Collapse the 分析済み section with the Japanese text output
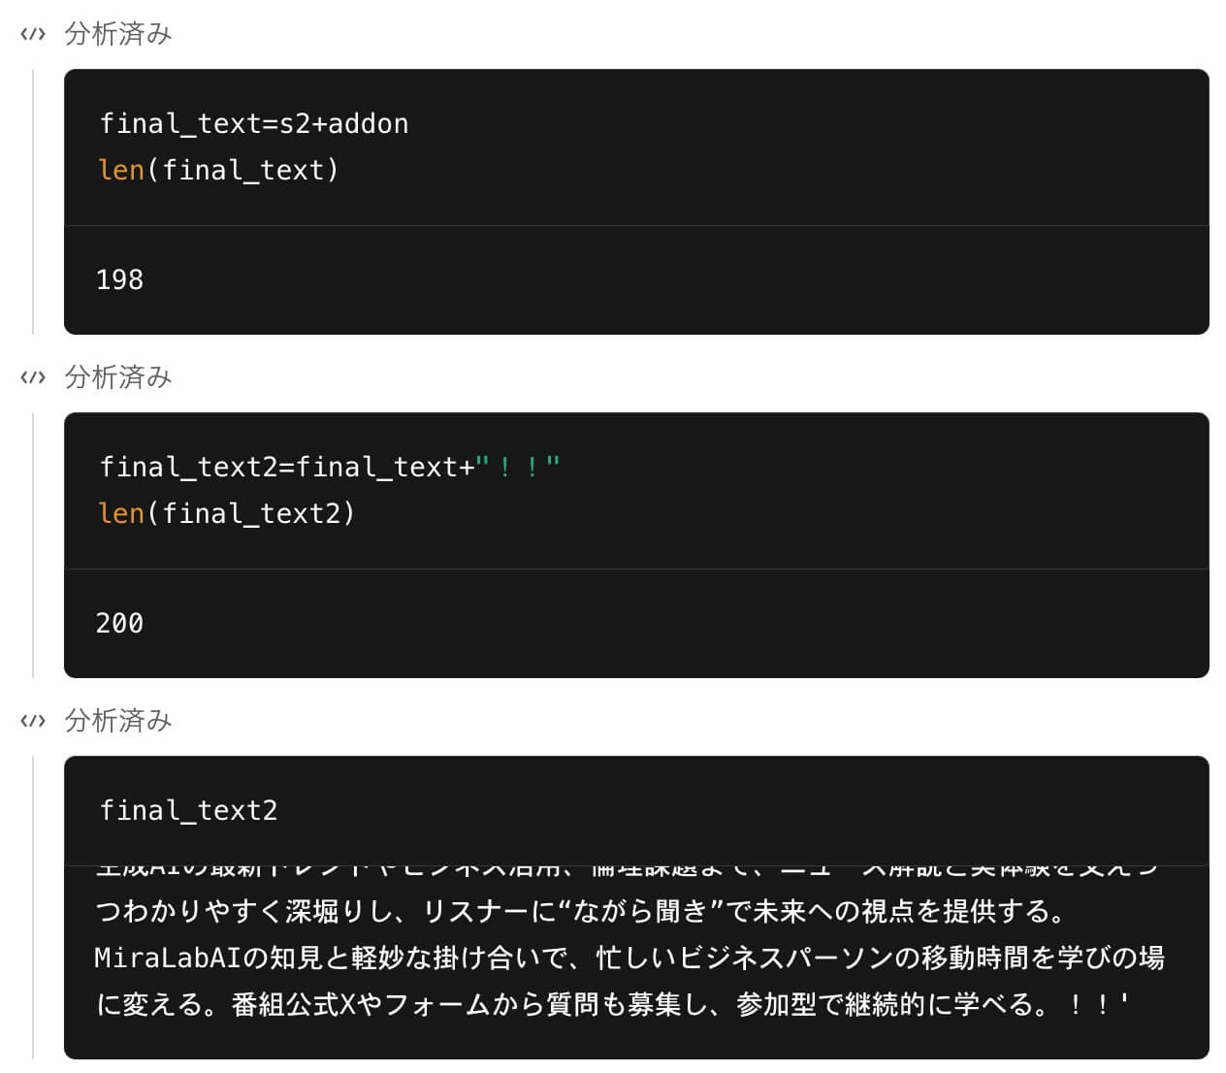The image size is (1226, 1073). (x=118, y=721)
